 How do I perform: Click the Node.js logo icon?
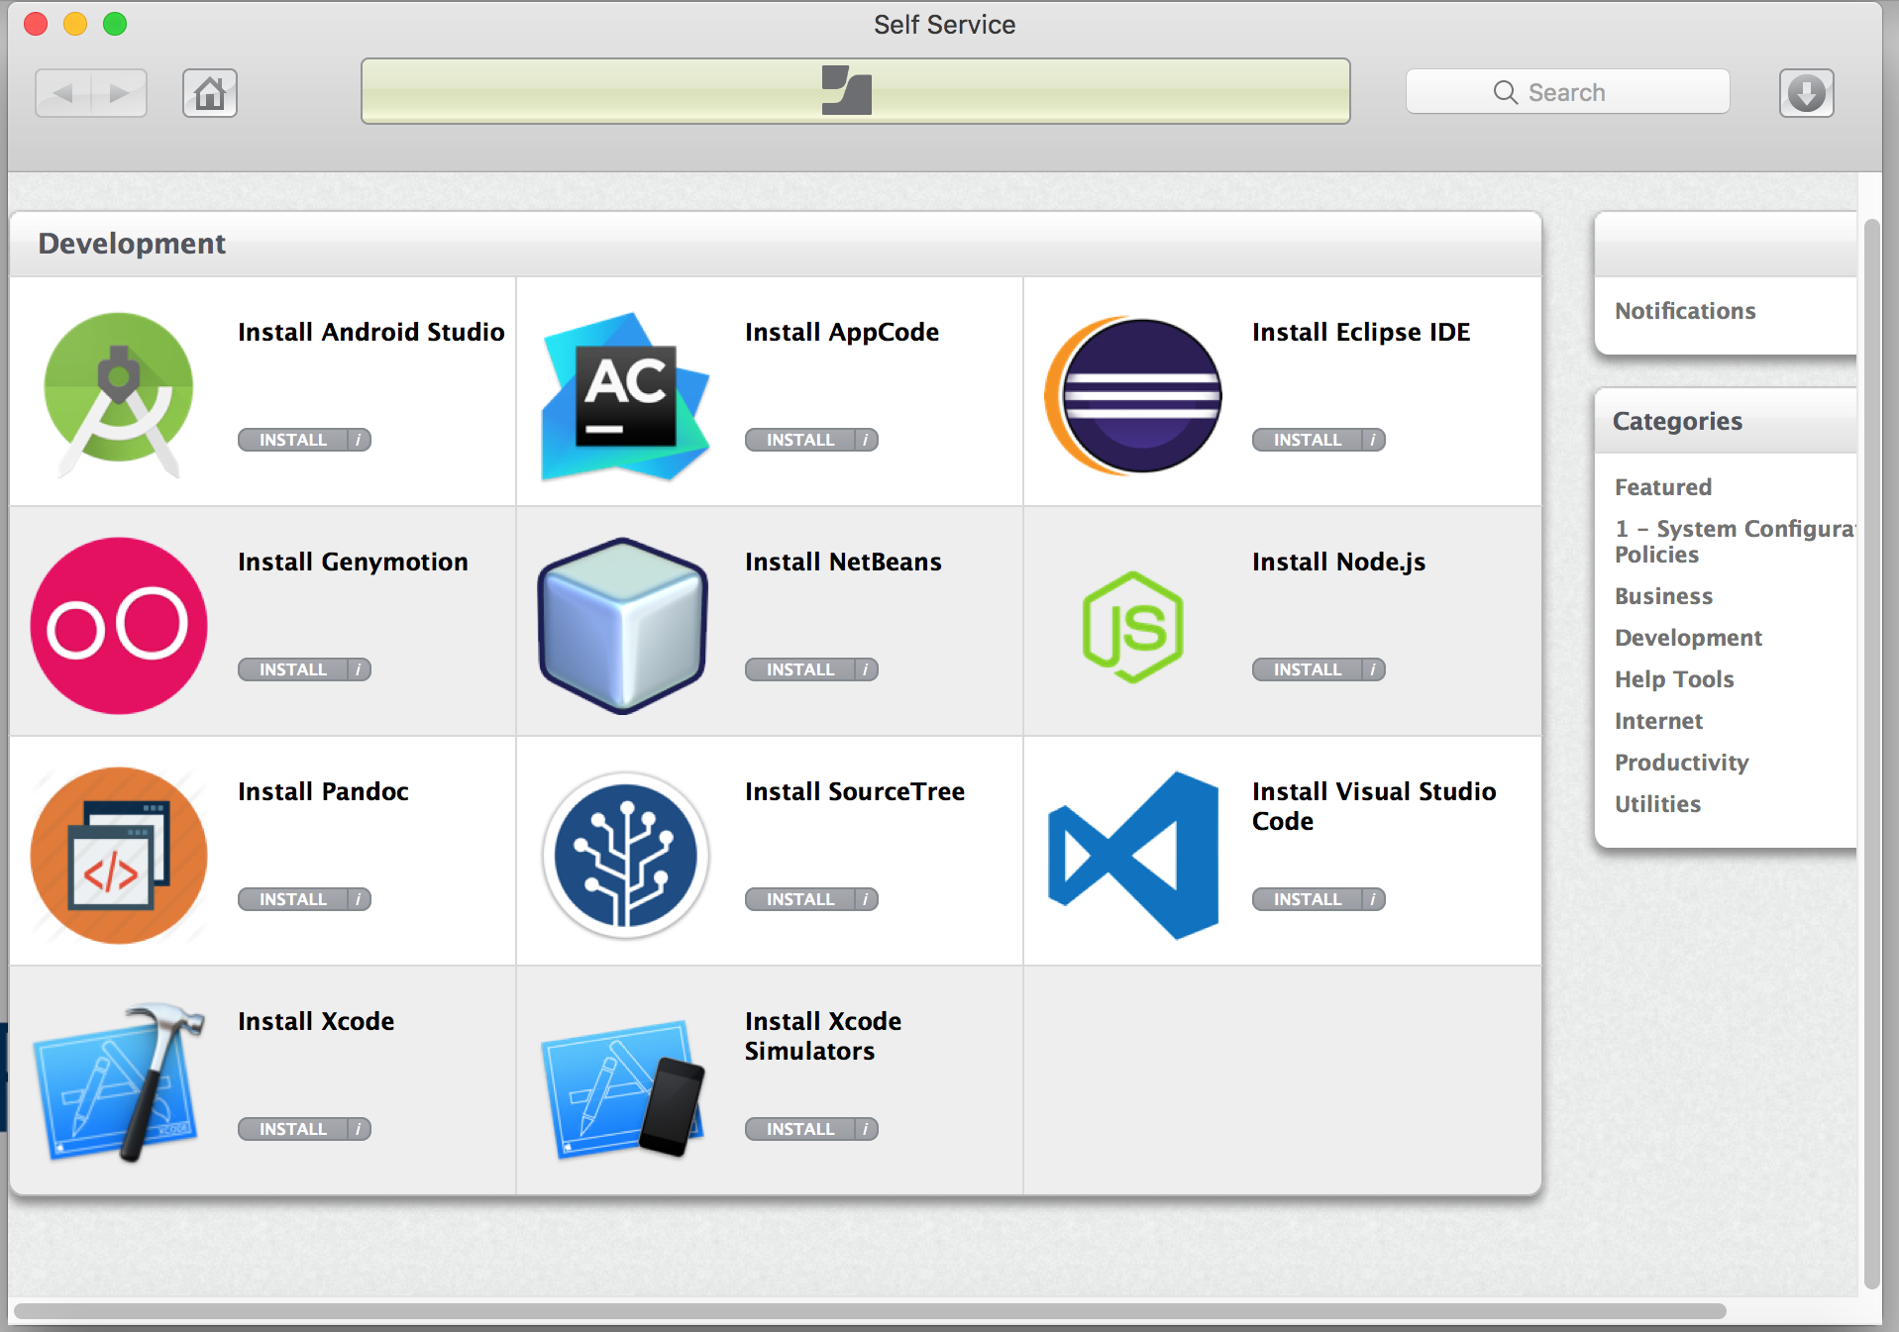tap(1133, 627)
